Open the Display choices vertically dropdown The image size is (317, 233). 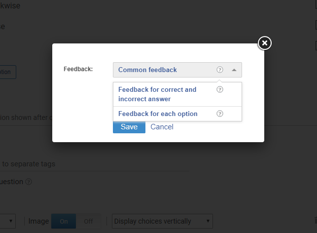163,221
